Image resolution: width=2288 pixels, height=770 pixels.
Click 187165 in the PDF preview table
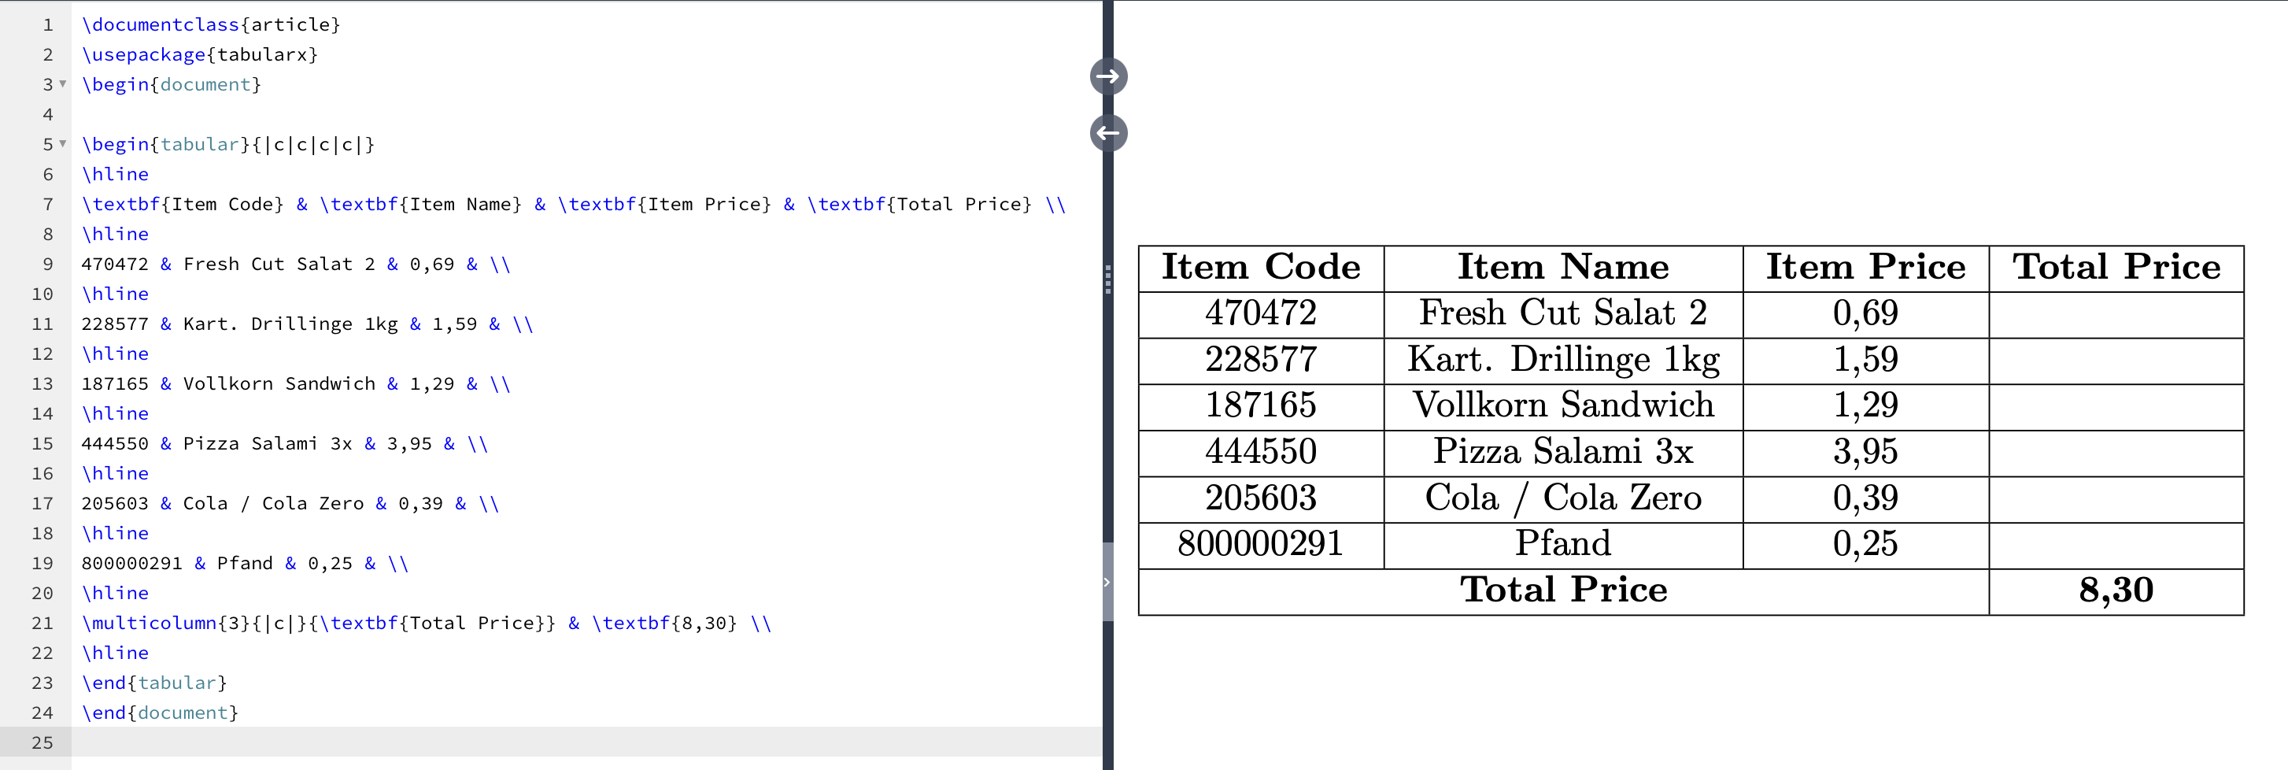[1261, 405]
